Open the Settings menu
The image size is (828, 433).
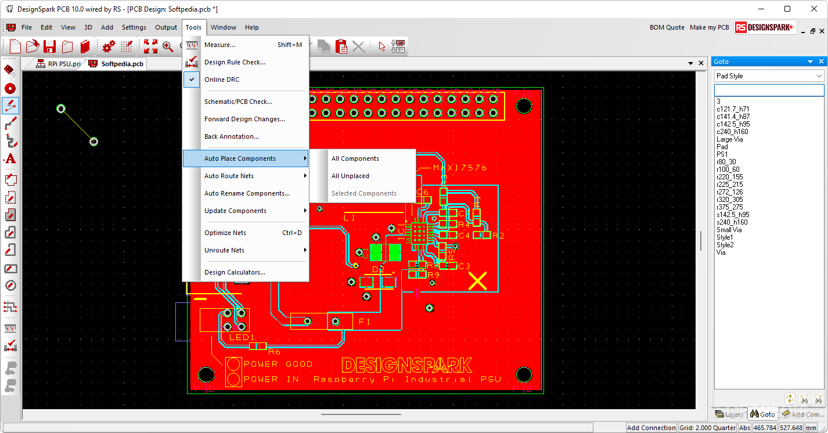[x=134, y=27]
